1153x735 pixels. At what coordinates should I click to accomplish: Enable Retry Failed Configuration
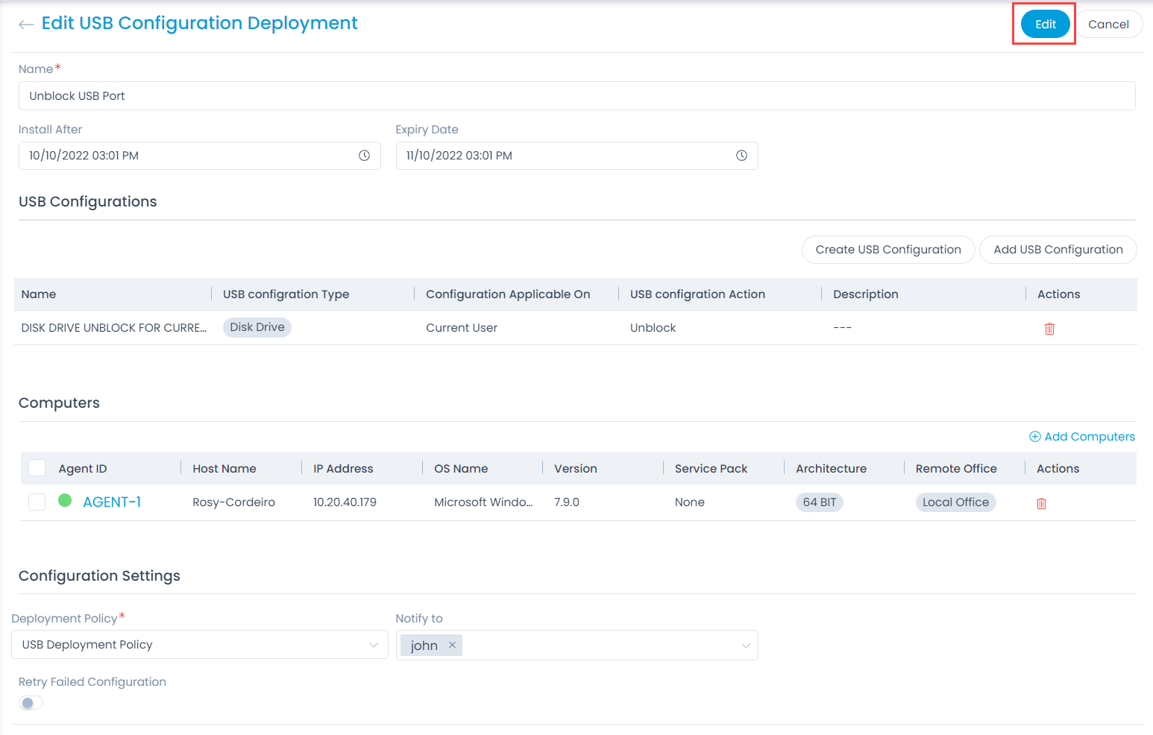coord(31,702)
